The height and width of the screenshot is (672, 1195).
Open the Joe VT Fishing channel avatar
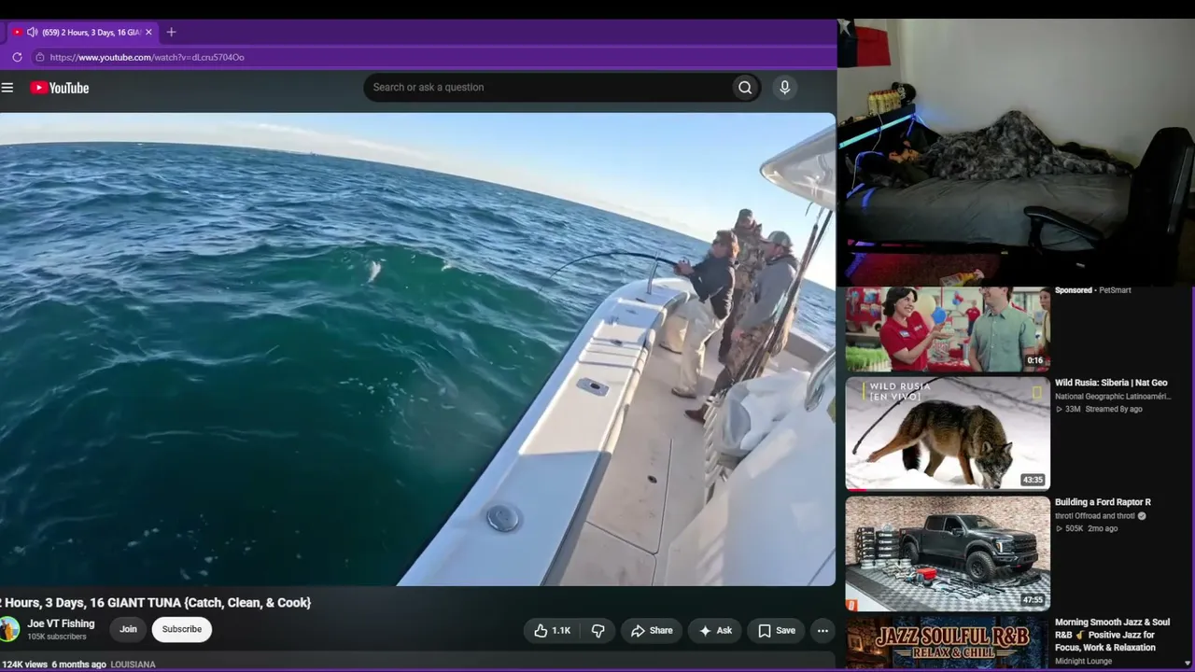click(x=8, y=629)
